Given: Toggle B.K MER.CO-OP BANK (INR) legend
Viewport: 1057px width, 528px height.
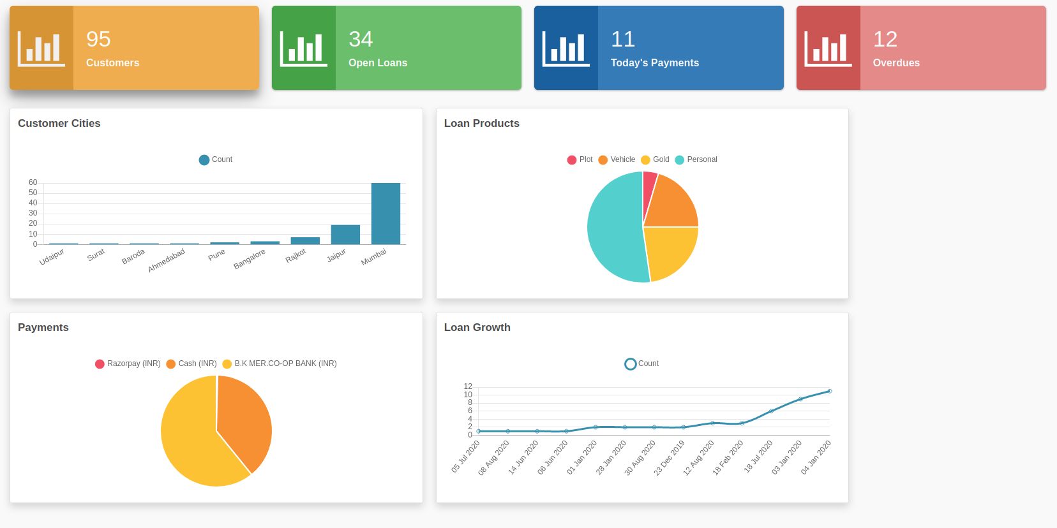Looking at the screenshot, I should [280, 363].
